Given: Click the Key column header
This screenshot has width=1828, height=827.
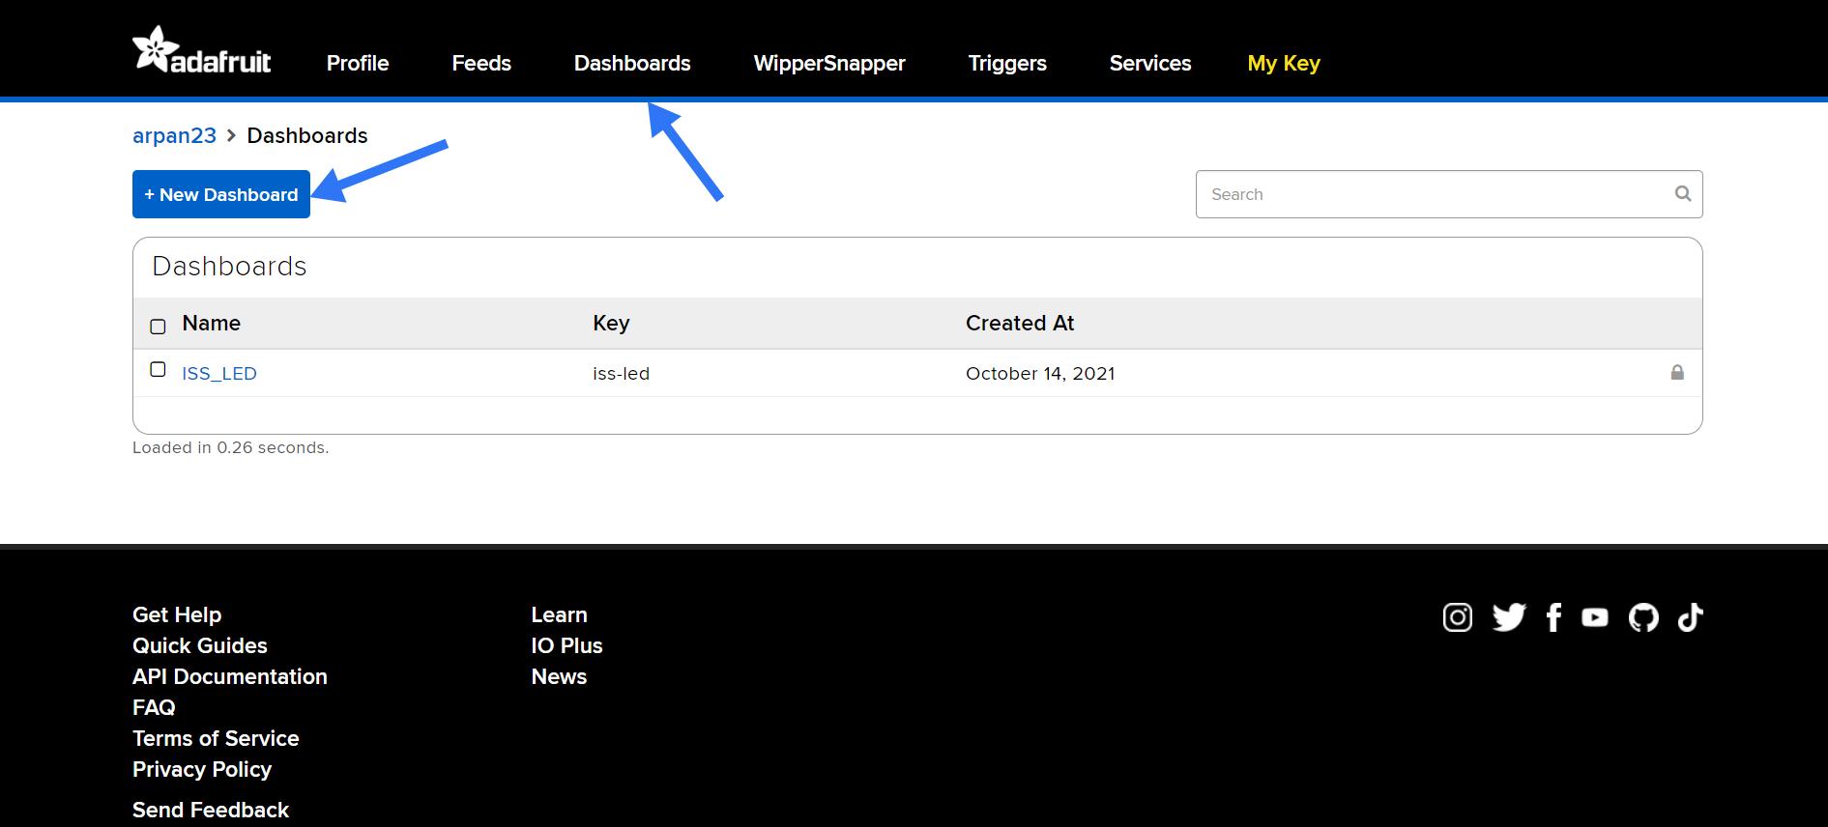Looking at the screenshot, I should 611,323.
